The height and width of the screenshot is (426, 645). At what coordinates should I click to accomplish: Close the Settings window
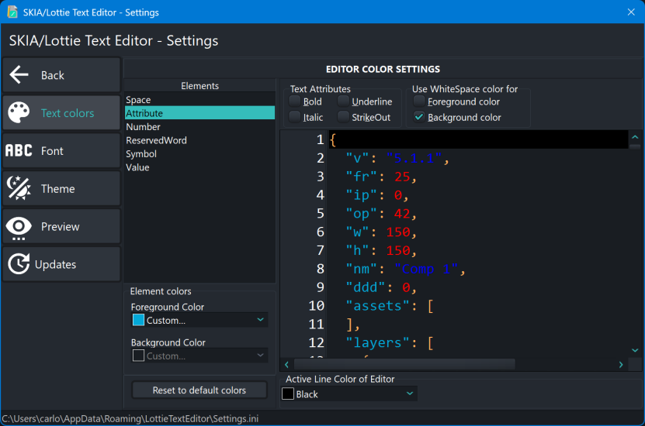tap(631, 12)
